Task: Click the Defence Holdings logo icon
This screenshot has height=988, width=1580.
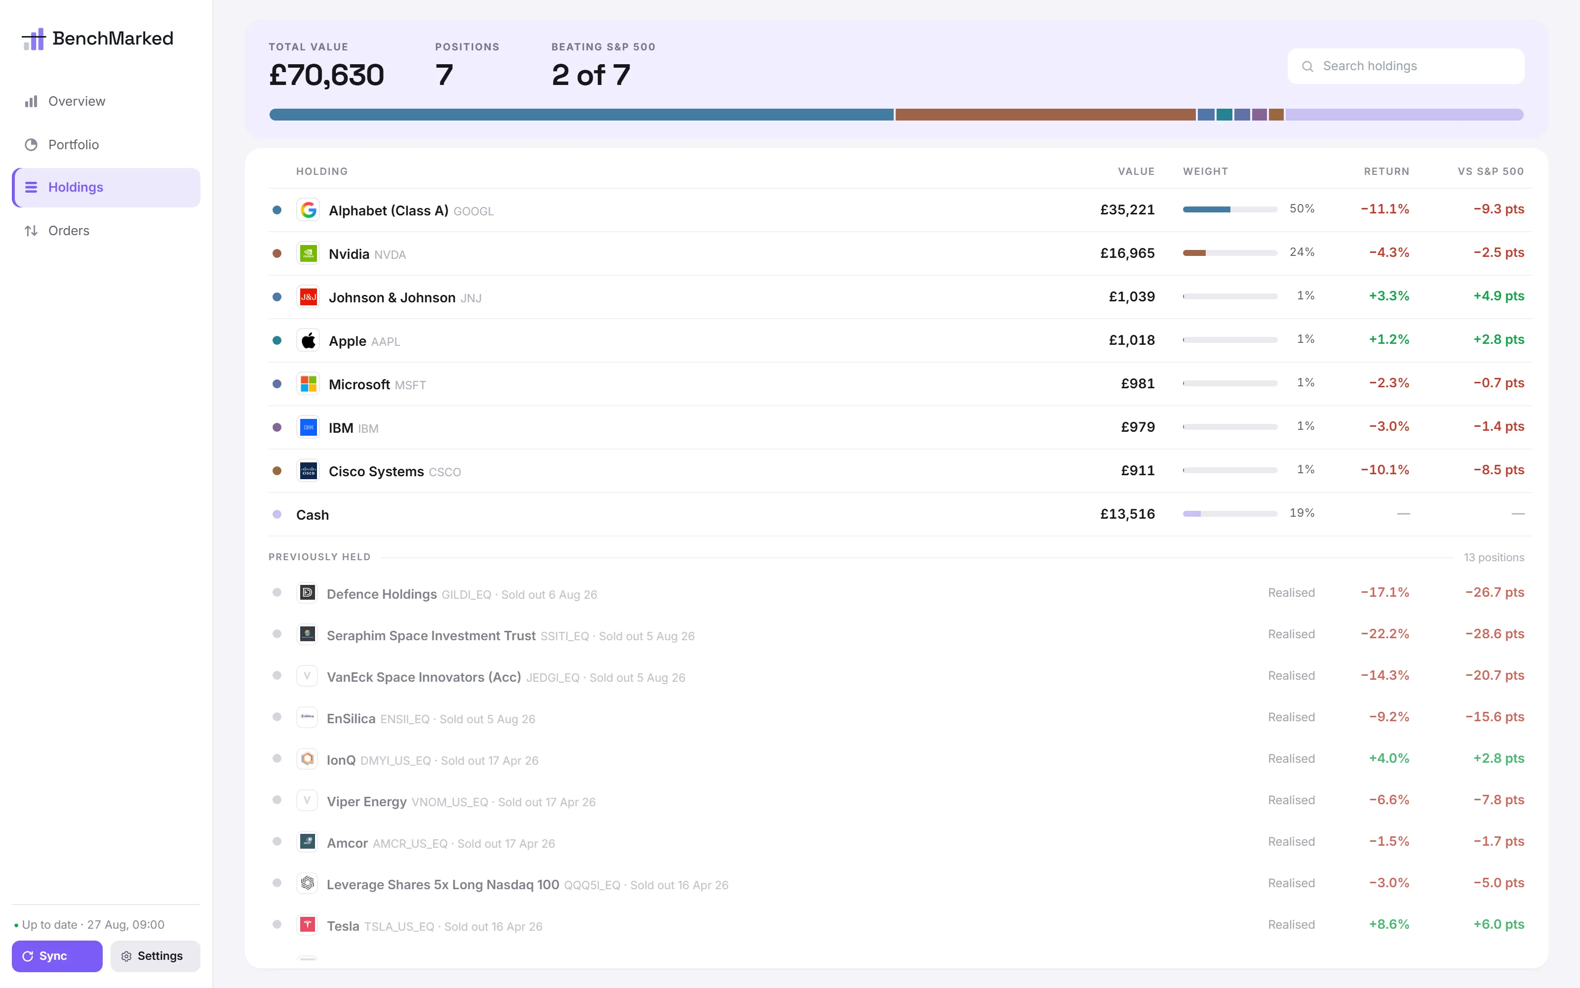Action: pyautogui.click(x=308, y=593)
